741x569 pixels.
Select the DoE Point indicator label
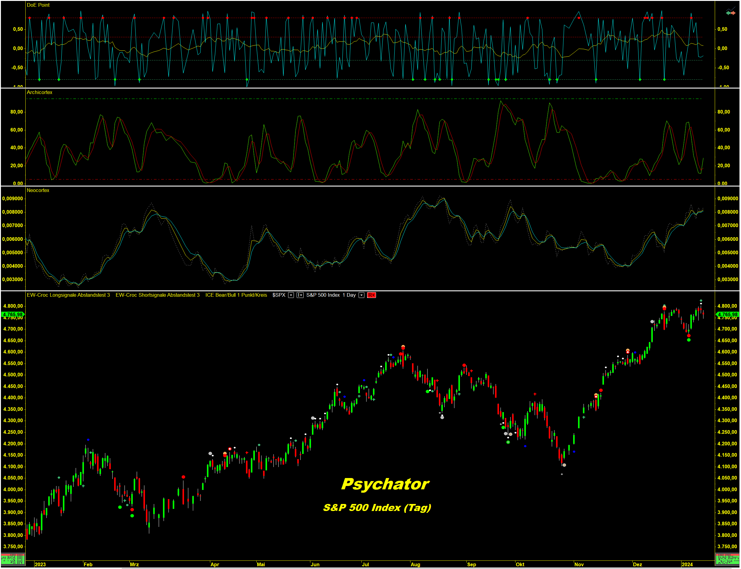pos(38,5)
